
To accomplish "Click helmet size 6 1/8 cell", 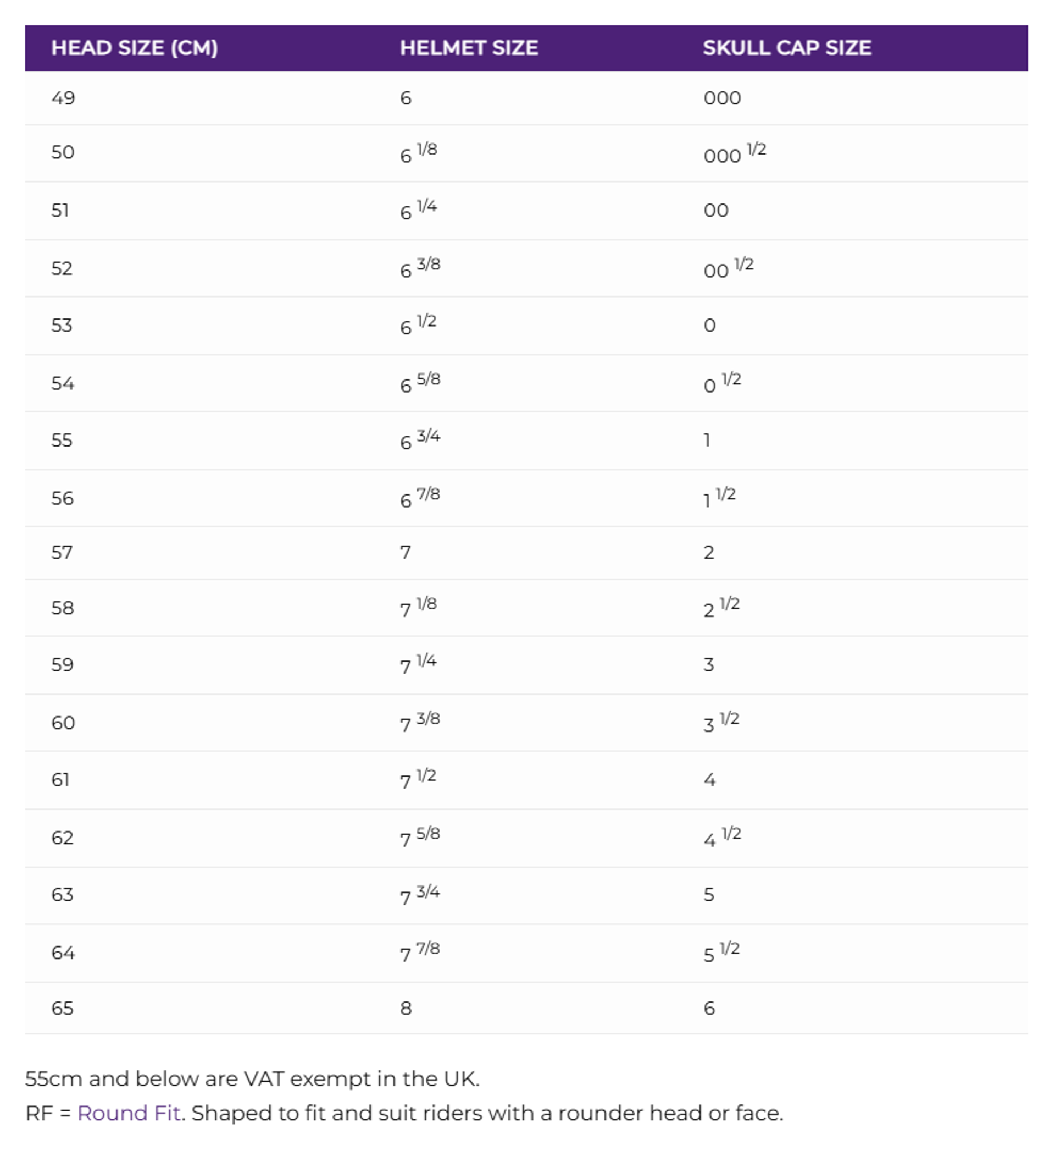I will click(x=418, y=153).
